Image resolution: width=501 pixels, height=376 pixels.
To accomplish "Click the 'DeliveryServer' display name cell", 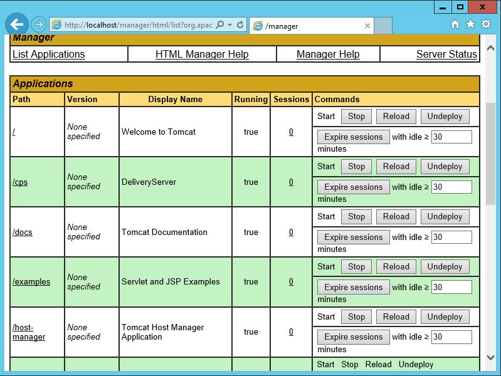I will click(175, 182).
